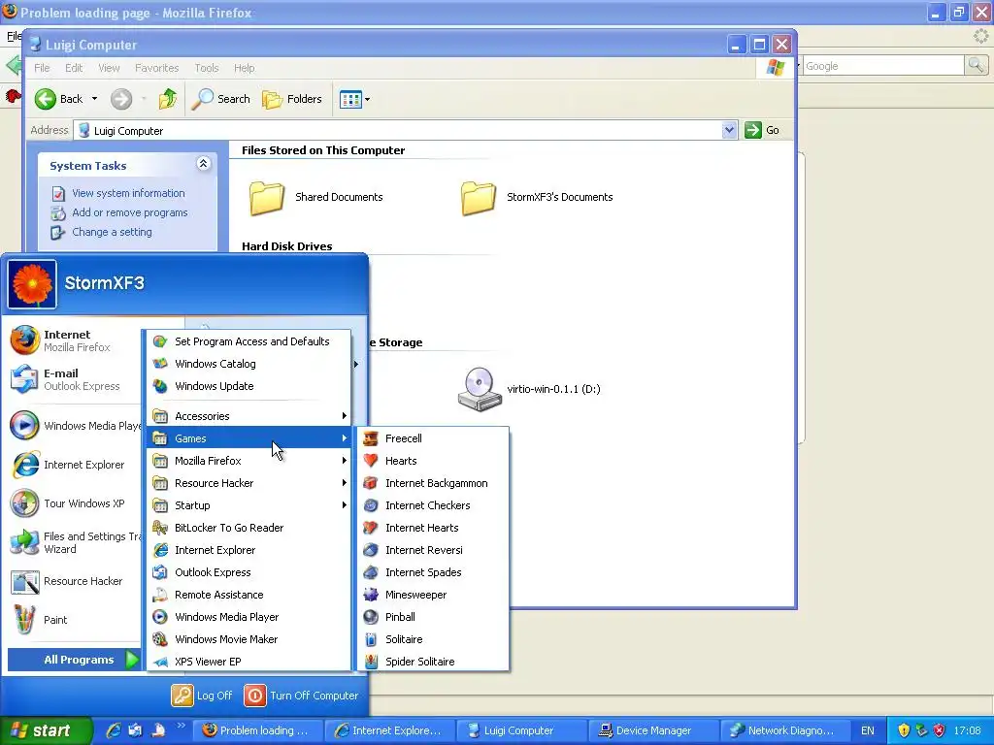Viewport: 994px width, 745px height.
Task: Open Favorites menu
Action: point(156,68)
